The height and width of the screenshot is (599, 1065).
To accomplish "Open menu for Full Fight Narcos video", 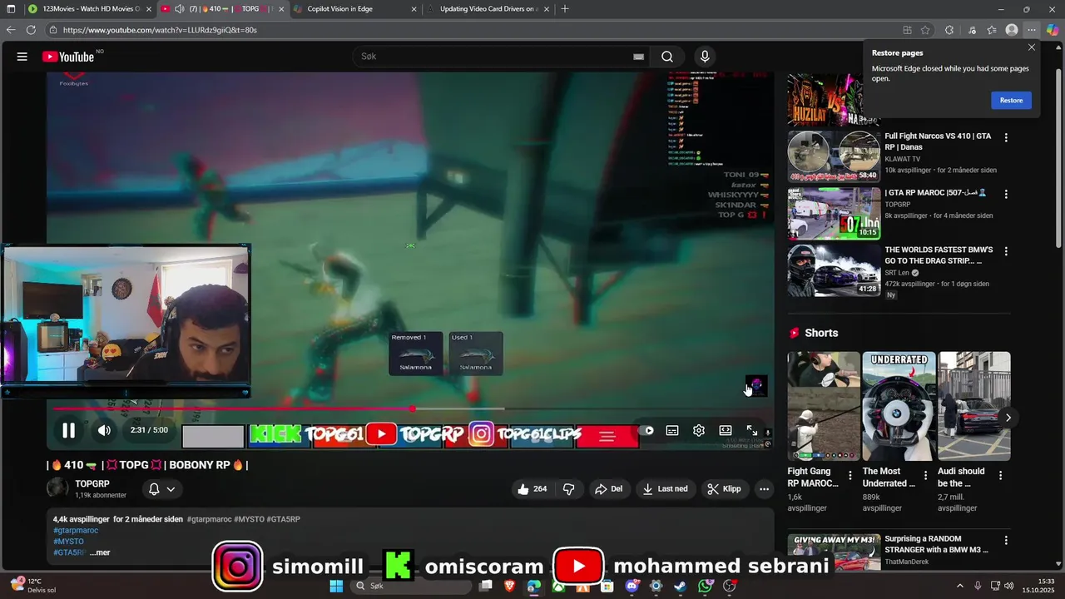I will click(1006, 137).
